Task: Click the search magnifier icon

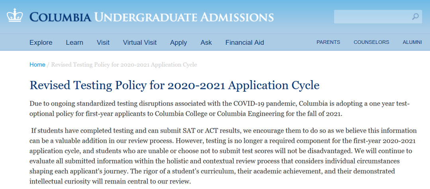Action: coord(415,17)
